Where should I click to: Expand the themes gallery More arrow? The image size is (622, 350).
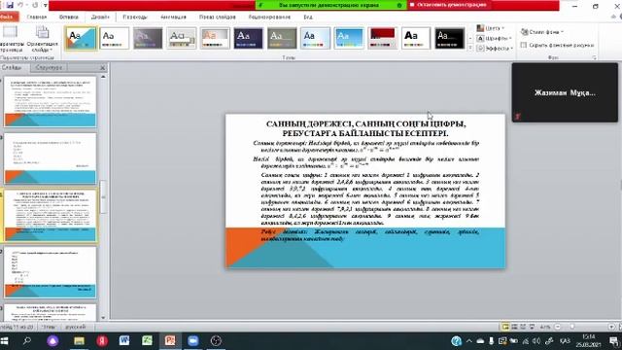[470, 48]
